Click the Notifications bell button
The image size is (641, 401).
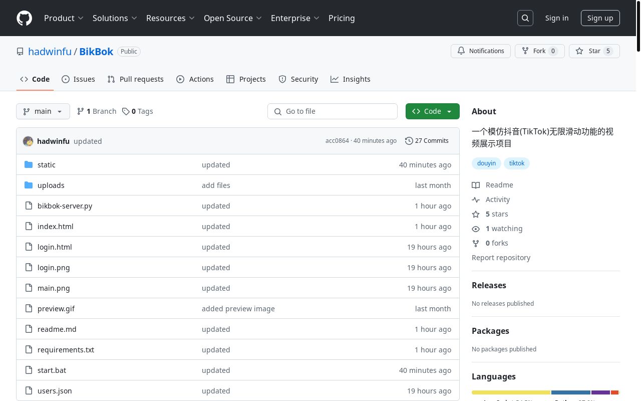coord(481,51)
